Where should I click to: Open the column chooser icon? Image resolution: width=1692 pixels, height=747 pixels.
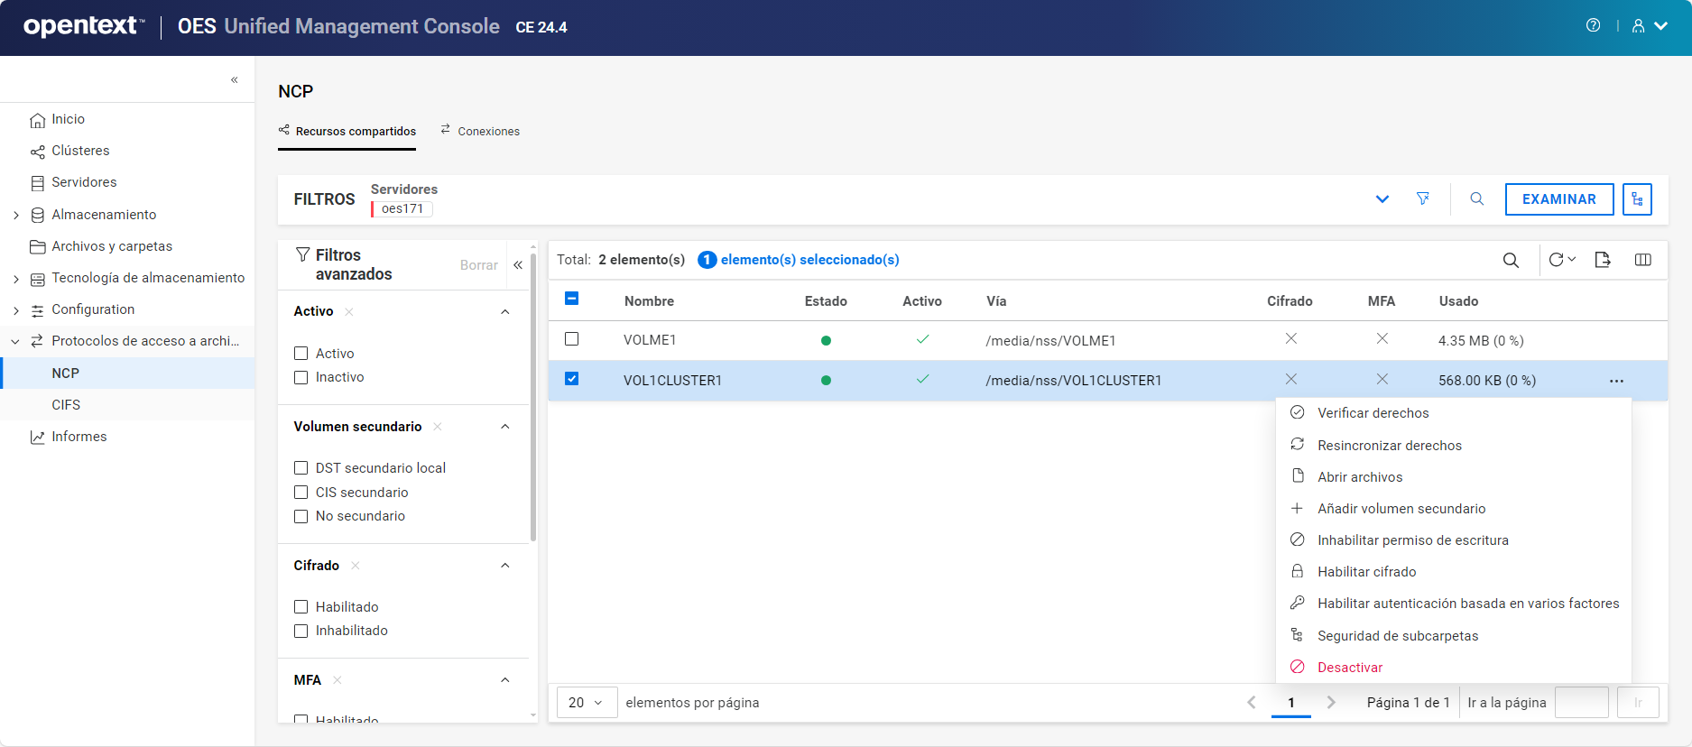[x=1642, y=260]
